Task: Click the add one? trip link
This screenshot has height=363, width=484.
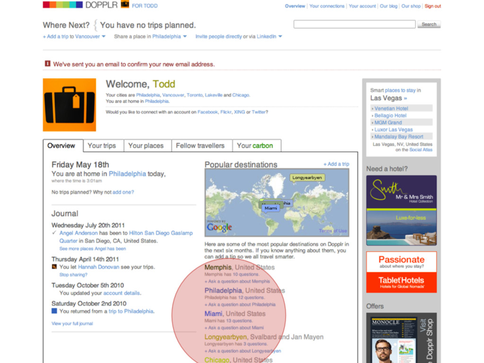Action: tap(123, 192)
